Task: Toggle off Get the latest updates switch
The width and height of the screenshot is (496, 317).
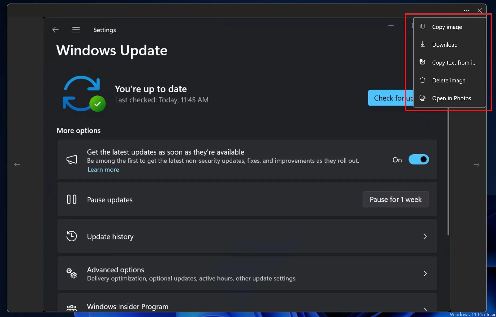Action: pos(418,159)
